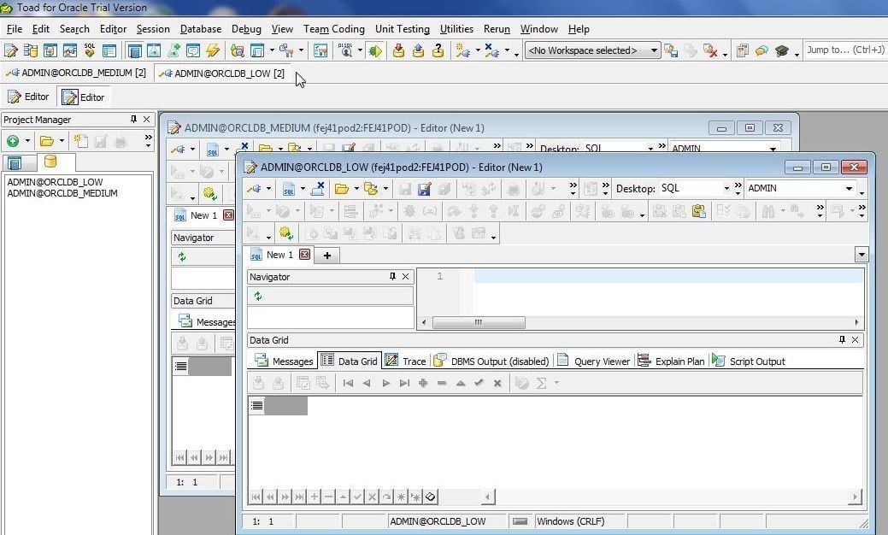Click the disconnect plug icon with blue X
Viewport: 888px width, 535px height.
(491, 50)
